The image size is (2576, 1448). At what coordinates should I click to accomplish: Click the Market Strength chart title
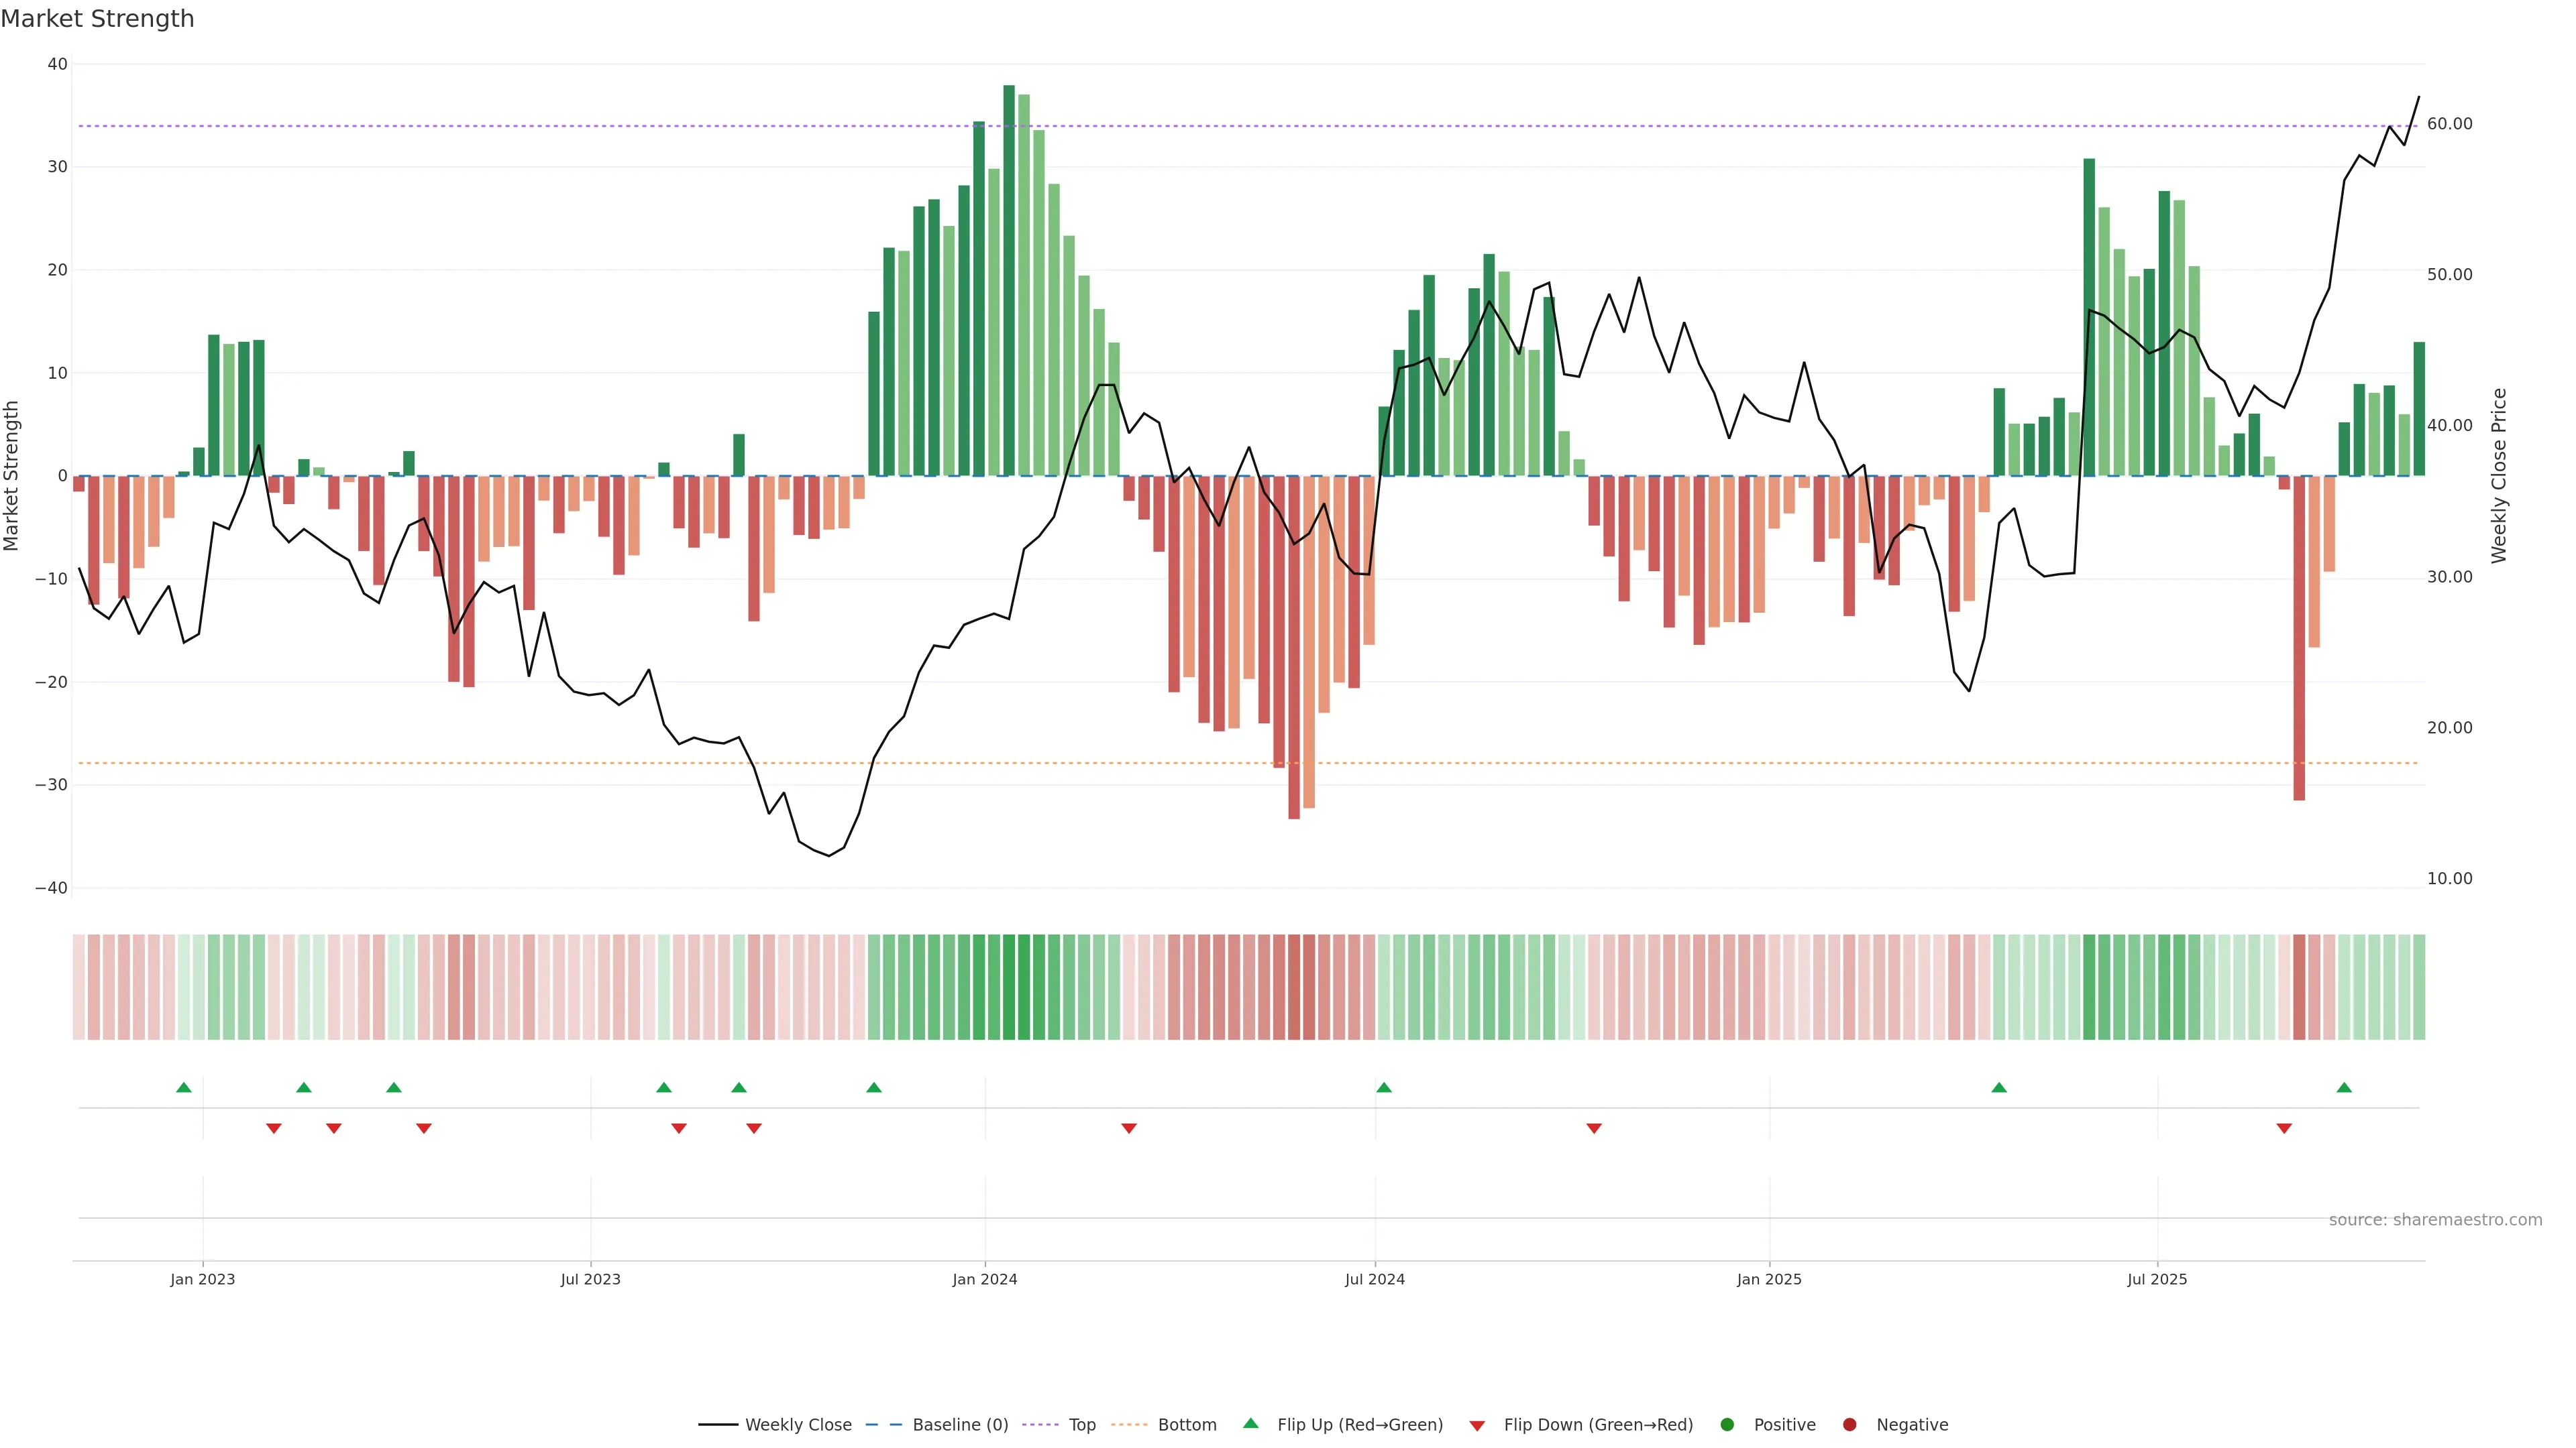point(97,19)
